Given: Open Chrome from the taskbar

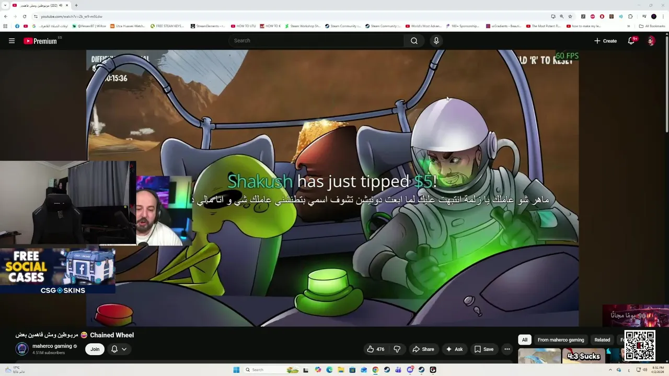Looking at the screenshot, I should (x=375, y=370).
